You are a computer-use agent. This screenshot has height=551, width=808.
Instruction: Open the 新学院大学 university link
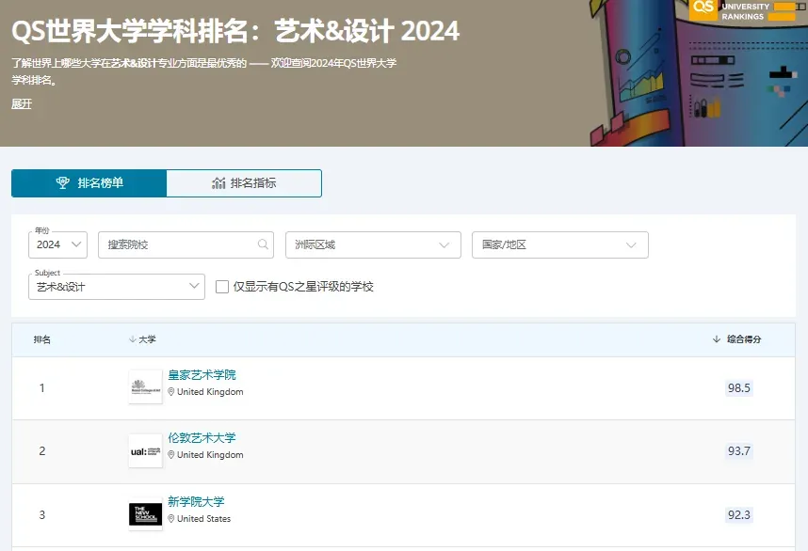(196, 502)
